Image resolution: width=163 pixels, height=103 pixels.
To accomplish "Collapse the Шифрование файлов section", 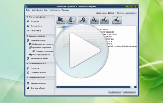I will point(27,36).
